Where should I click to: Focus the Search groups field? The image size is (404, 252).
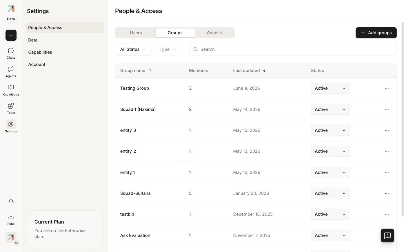point(293,49)
